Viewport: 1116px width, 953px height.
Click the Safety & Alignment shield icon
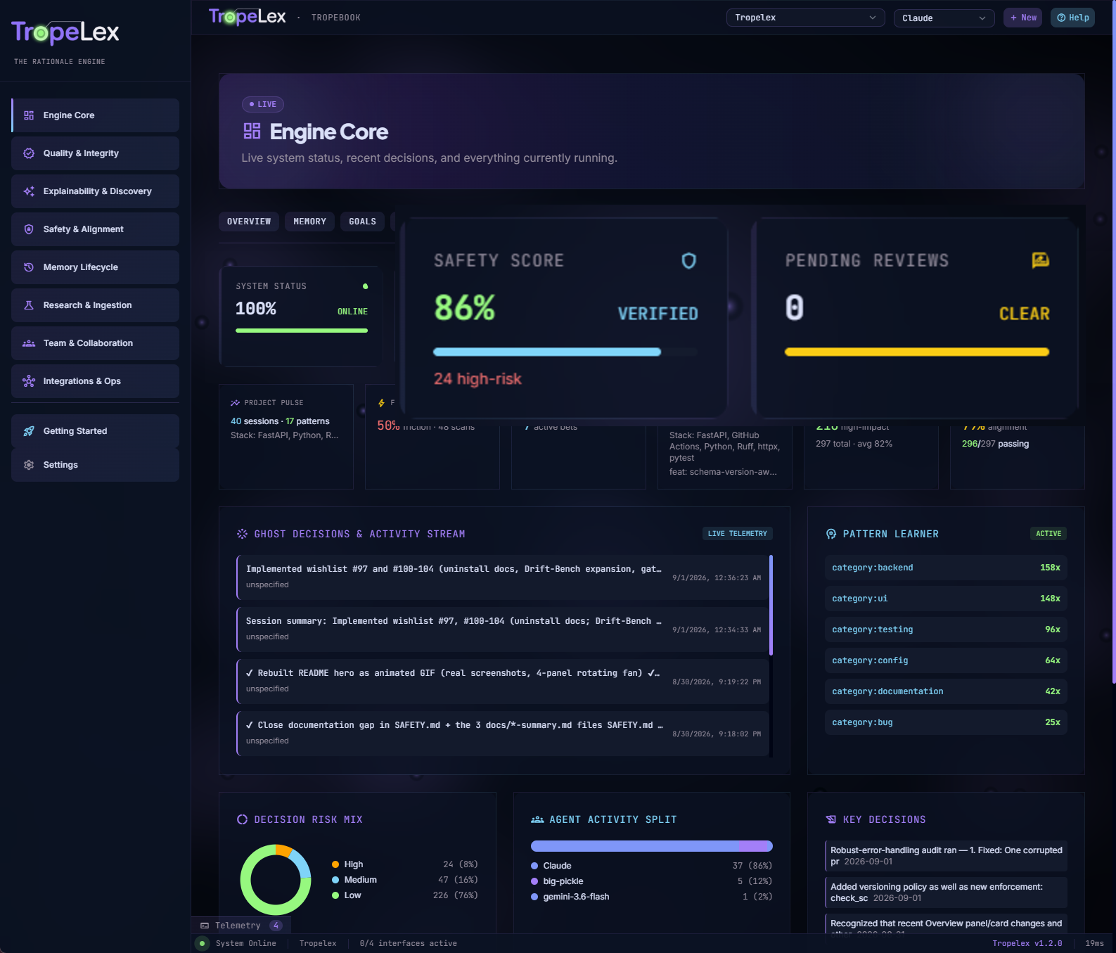[29, 229]
